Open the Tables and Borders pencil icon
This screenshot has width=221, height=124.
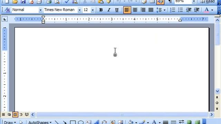144,2
